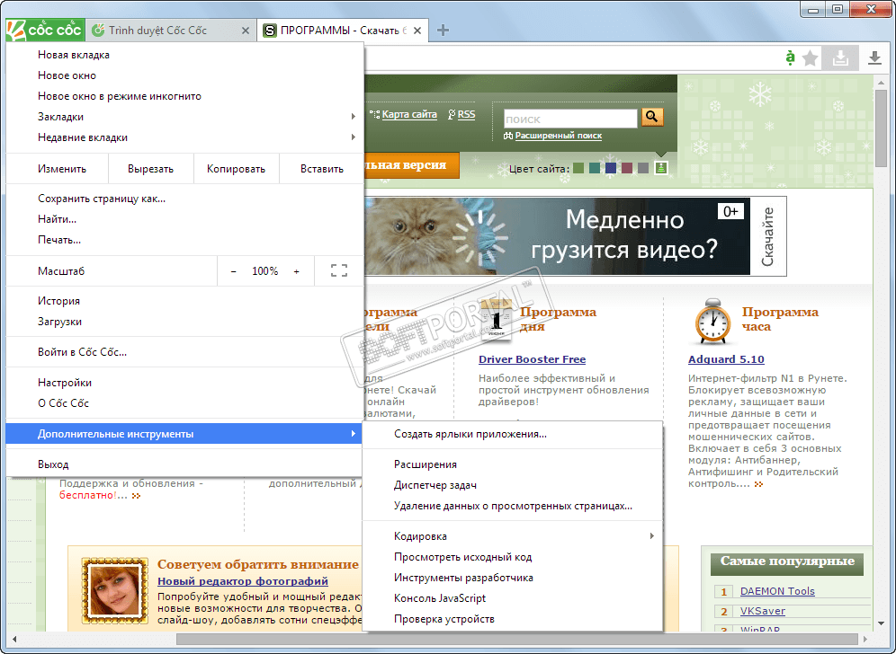Close the ПРОГРАММЫ tab

click(417, 31)
